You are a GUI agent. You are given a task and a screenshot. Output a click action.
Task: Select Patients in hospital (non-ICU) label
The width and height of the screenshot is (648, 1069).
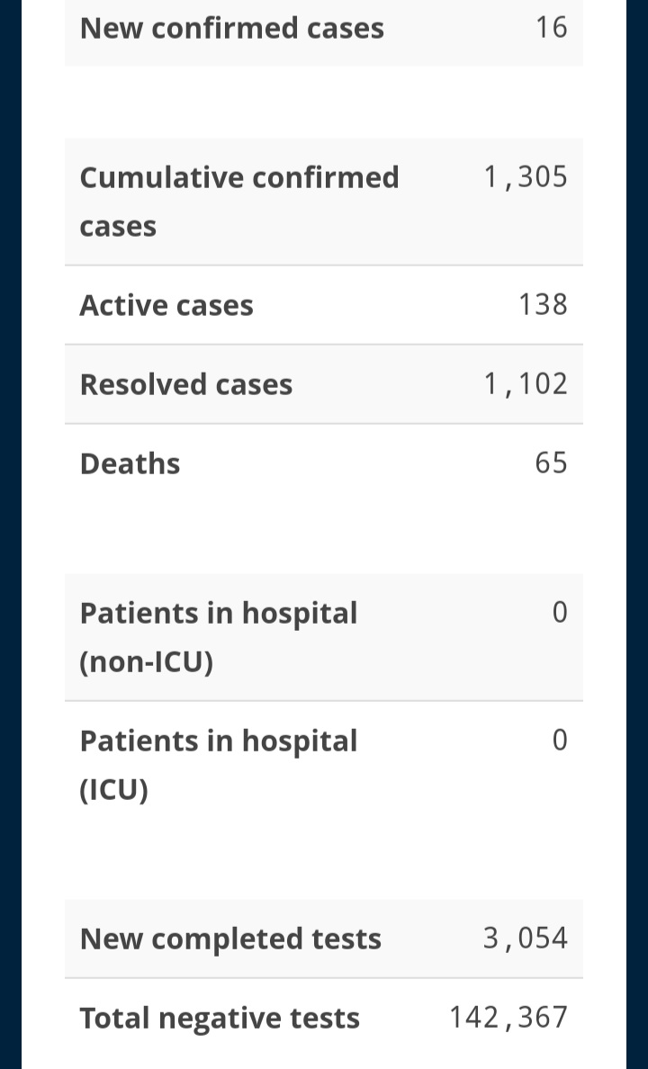pyautogui.click(x=219, y=637)
